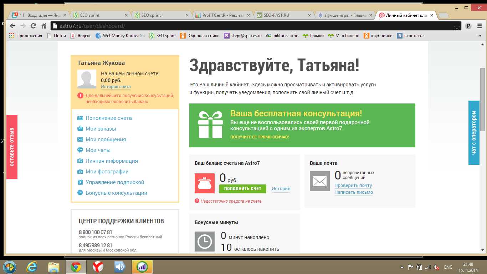Open Мои чаты in the sidebar
The image size is (487, 274).
click(x=98, y=150)
